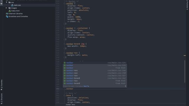The height and width of the screenshot is (106, 189).
Task: Choose first 'navbar' from html suggestion
Action: point(95,68)
